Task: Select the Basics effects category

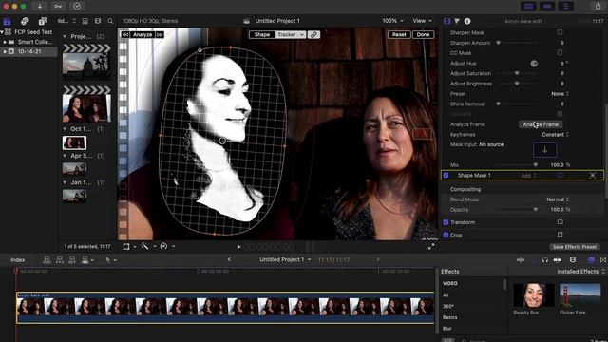Action: pyautogui.click(x=449, y=317)
